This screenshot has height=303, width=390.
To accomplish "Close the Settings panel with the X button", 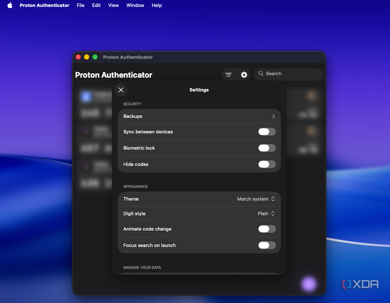I will pos(121,90).
